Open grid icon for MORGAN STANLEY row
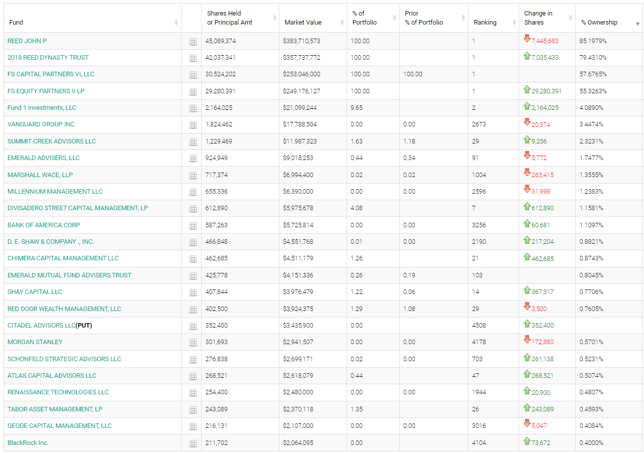 point(193,343)
